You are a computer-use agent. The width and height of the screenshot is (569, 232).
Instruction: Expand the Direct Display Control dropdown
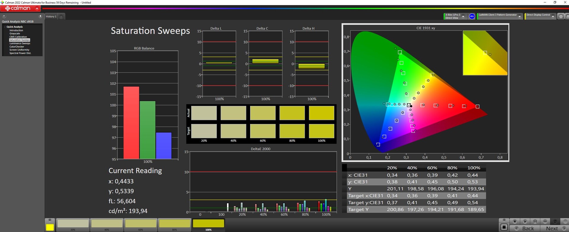pyautogui.click(x=553, y=17)
